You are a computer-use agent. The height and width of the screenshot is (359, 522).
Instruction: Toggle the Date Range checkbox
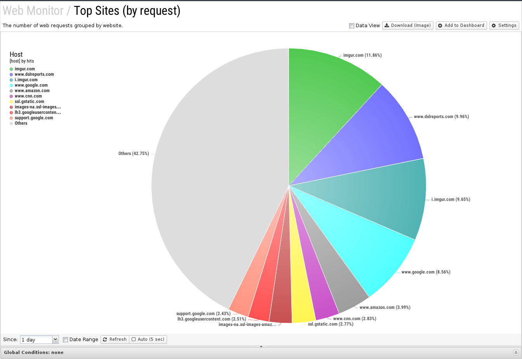click(x=65, y=340)
